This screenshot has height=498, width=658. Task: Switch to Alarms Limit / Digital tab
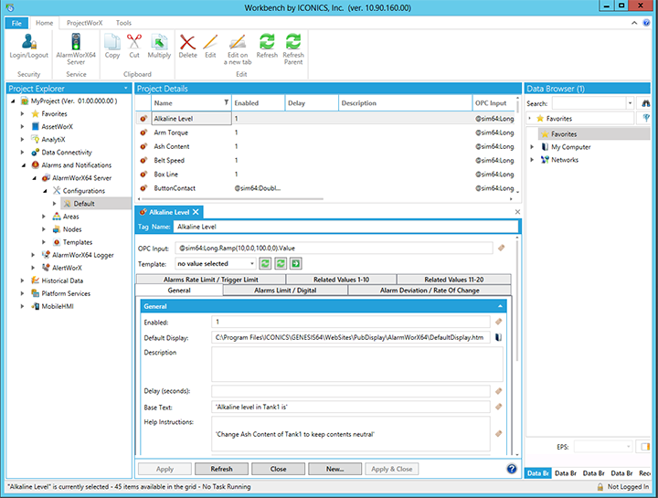285,290
